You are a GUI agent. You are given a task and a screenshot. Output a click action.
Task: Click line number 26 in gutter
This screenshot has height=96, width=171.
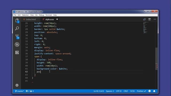26,23
